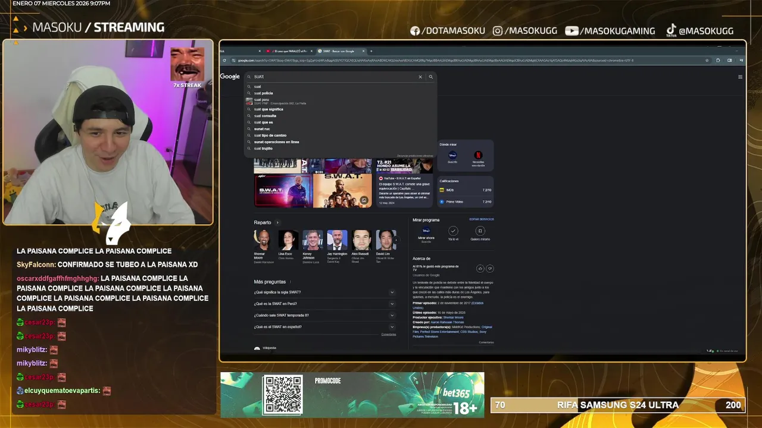Open Wikipedia result at page bottom
762x428 pixels.
click(266, 348)
